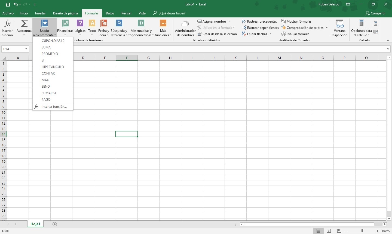Click the Select All corner triangle
Image resolution: width=392 pixels, height=234 pixels.
[4, 58]
